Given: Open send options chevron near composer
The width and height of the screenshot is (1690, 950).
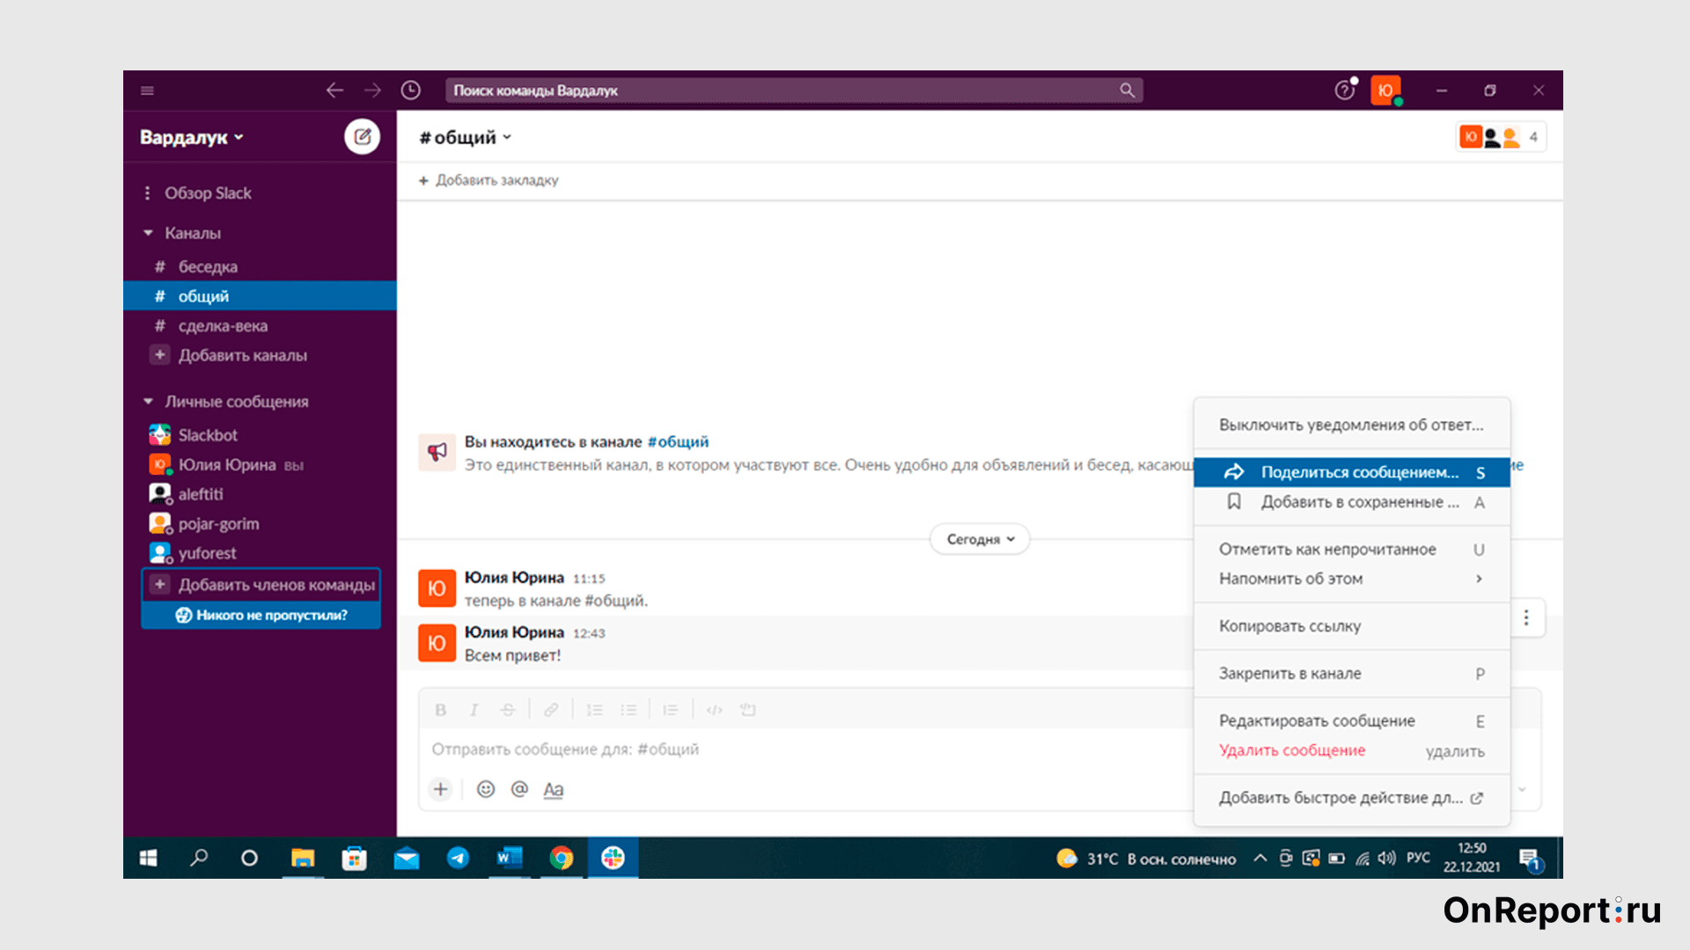Looking at the screenshot, I should [1523, 789].
